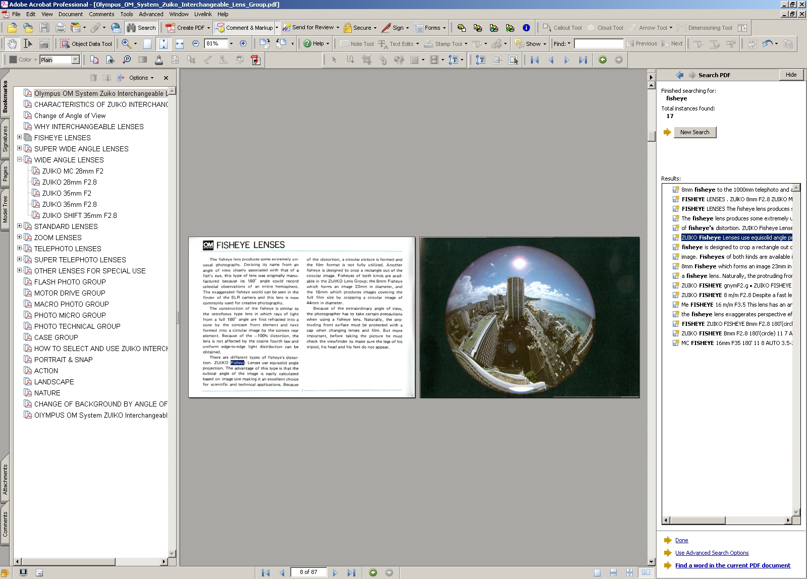
Task: Click the bookmarks panel horizontal scrollbar
Action: point(91,561)
